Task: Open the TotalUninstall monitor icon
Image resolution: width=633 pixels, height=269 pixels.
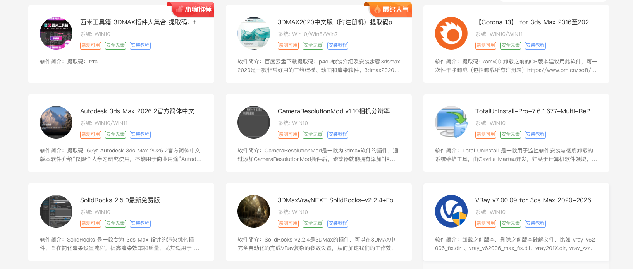Action: click(451, 122)
